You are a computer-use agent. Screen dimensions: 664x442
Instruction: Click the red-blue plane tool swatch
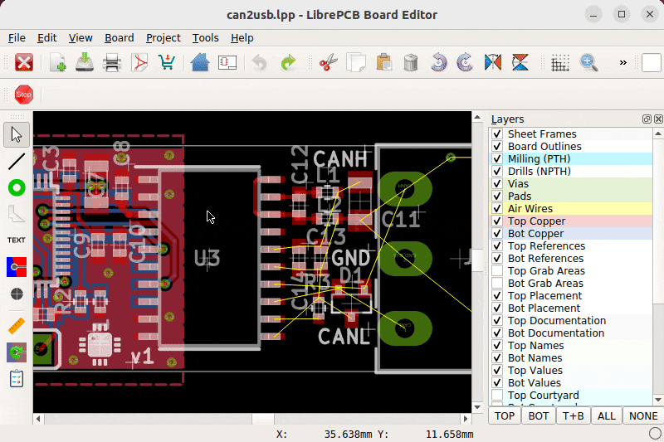coord(17,267)
